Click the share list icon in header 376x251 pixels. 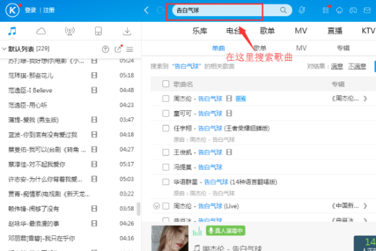(118, 49)
